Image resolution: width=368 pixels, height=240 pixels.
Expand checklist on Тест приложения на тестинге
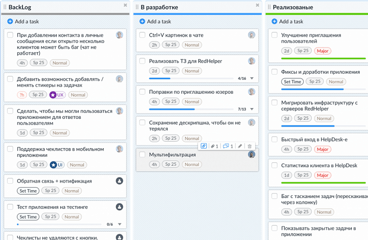point(120,224)
